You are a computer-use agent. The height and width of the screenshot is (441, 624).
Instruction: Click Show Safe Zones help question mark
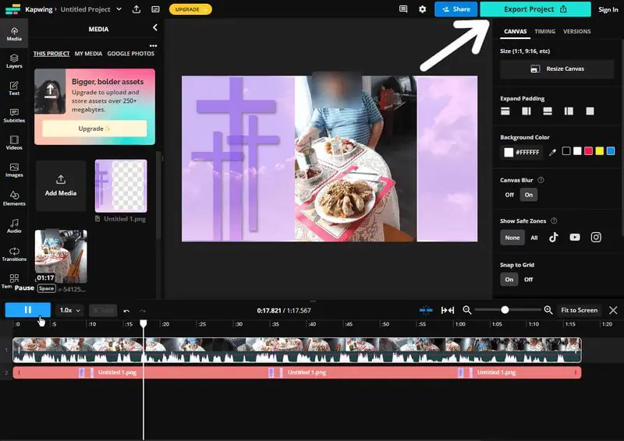(554, 220)
